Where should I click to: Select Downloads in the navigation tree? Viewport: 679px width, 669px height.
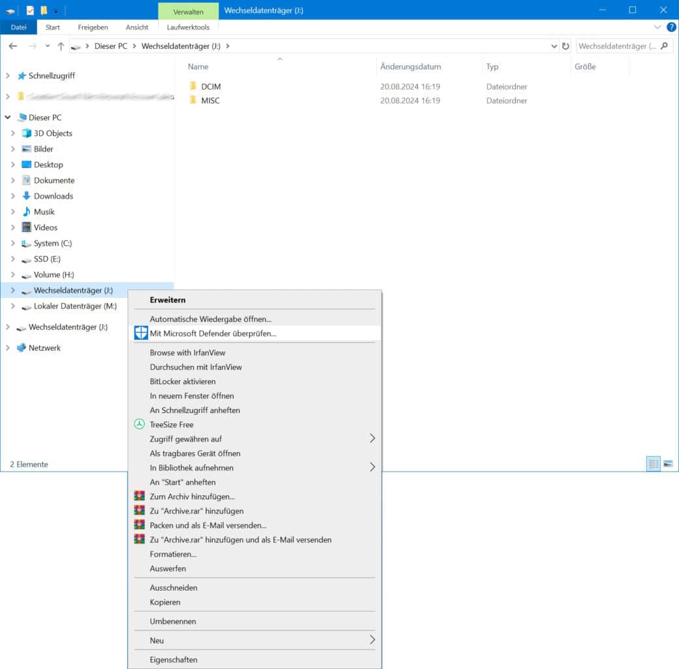tap(54, 196)
